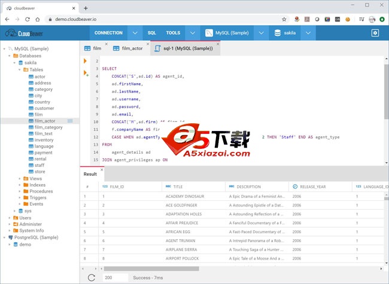Close the Result panel tab
Screen dimensions: 389x284
102,170
